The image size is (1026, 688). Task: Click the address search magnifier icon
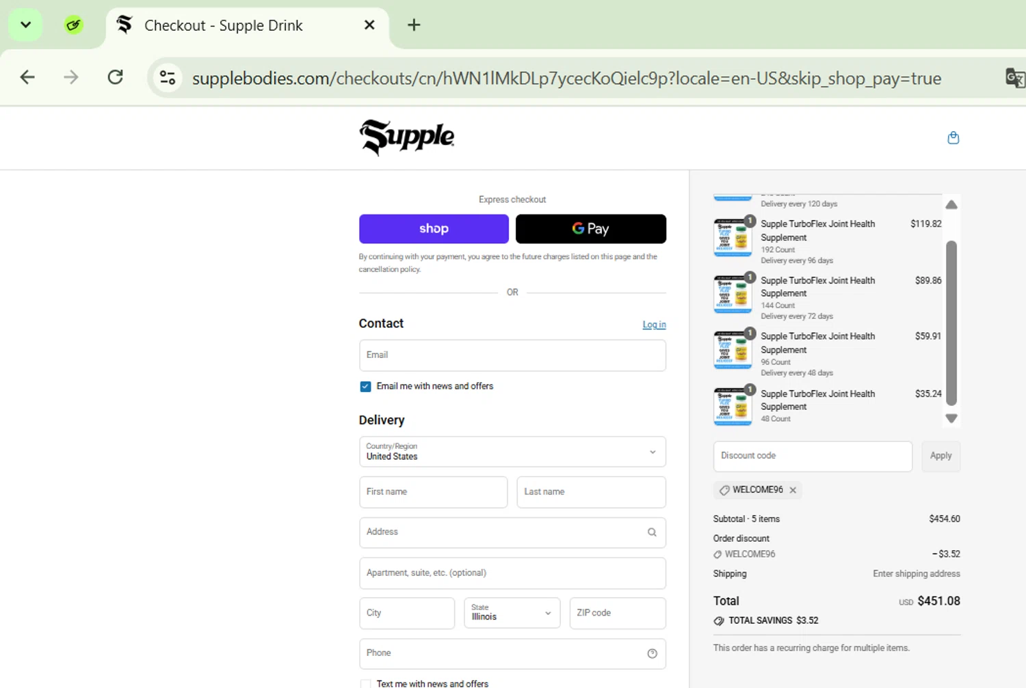coord(652,532)
